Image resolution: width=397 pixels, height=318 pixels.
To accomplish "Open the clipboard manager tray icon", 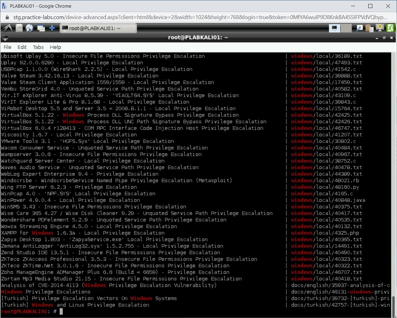I will [369, 28].
